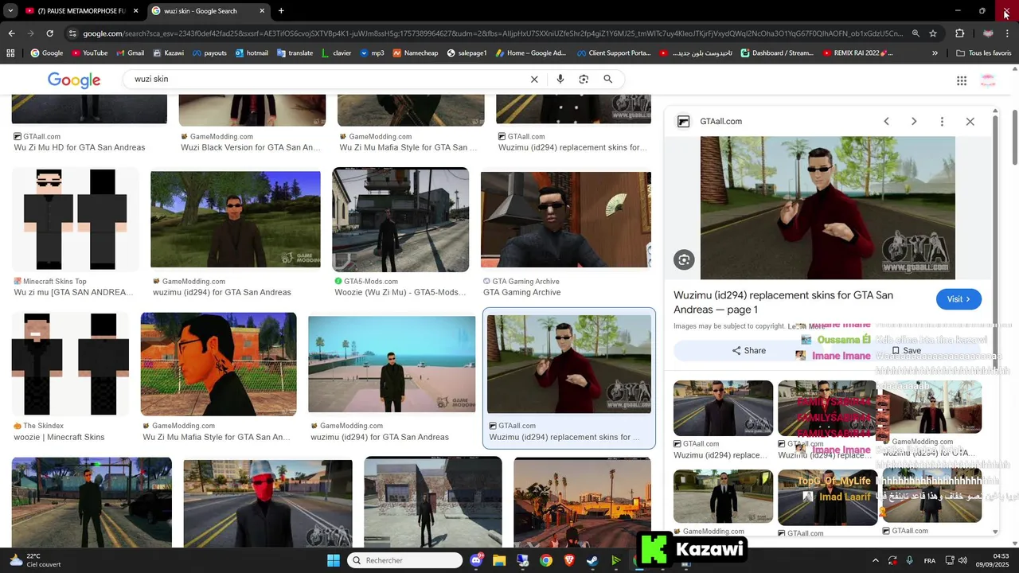The image size is (1019, 573).
Task: Bookmark this page with the star icon
Action: [x=933, y=33]
